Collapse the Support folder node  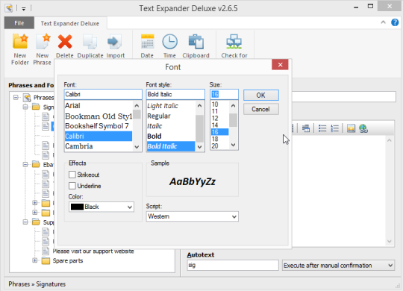click(x=25, y=222)
